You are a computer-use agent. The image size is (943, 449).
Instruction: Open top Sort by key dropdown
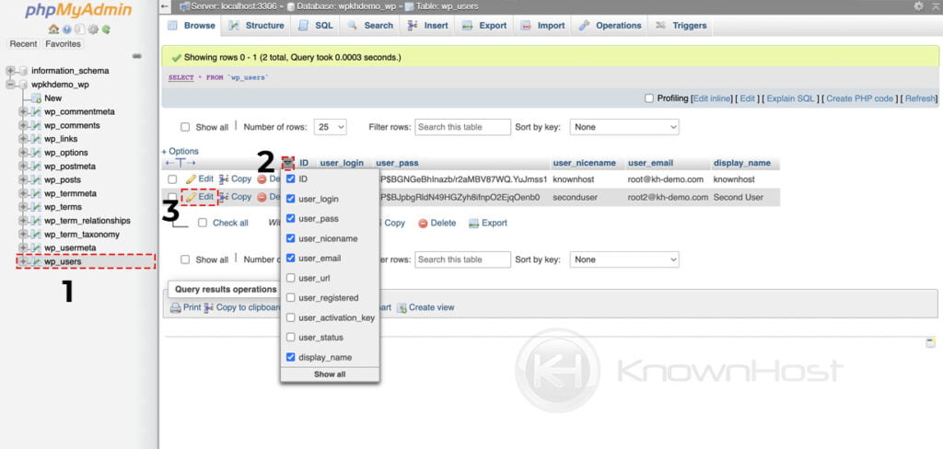point(624,127)
